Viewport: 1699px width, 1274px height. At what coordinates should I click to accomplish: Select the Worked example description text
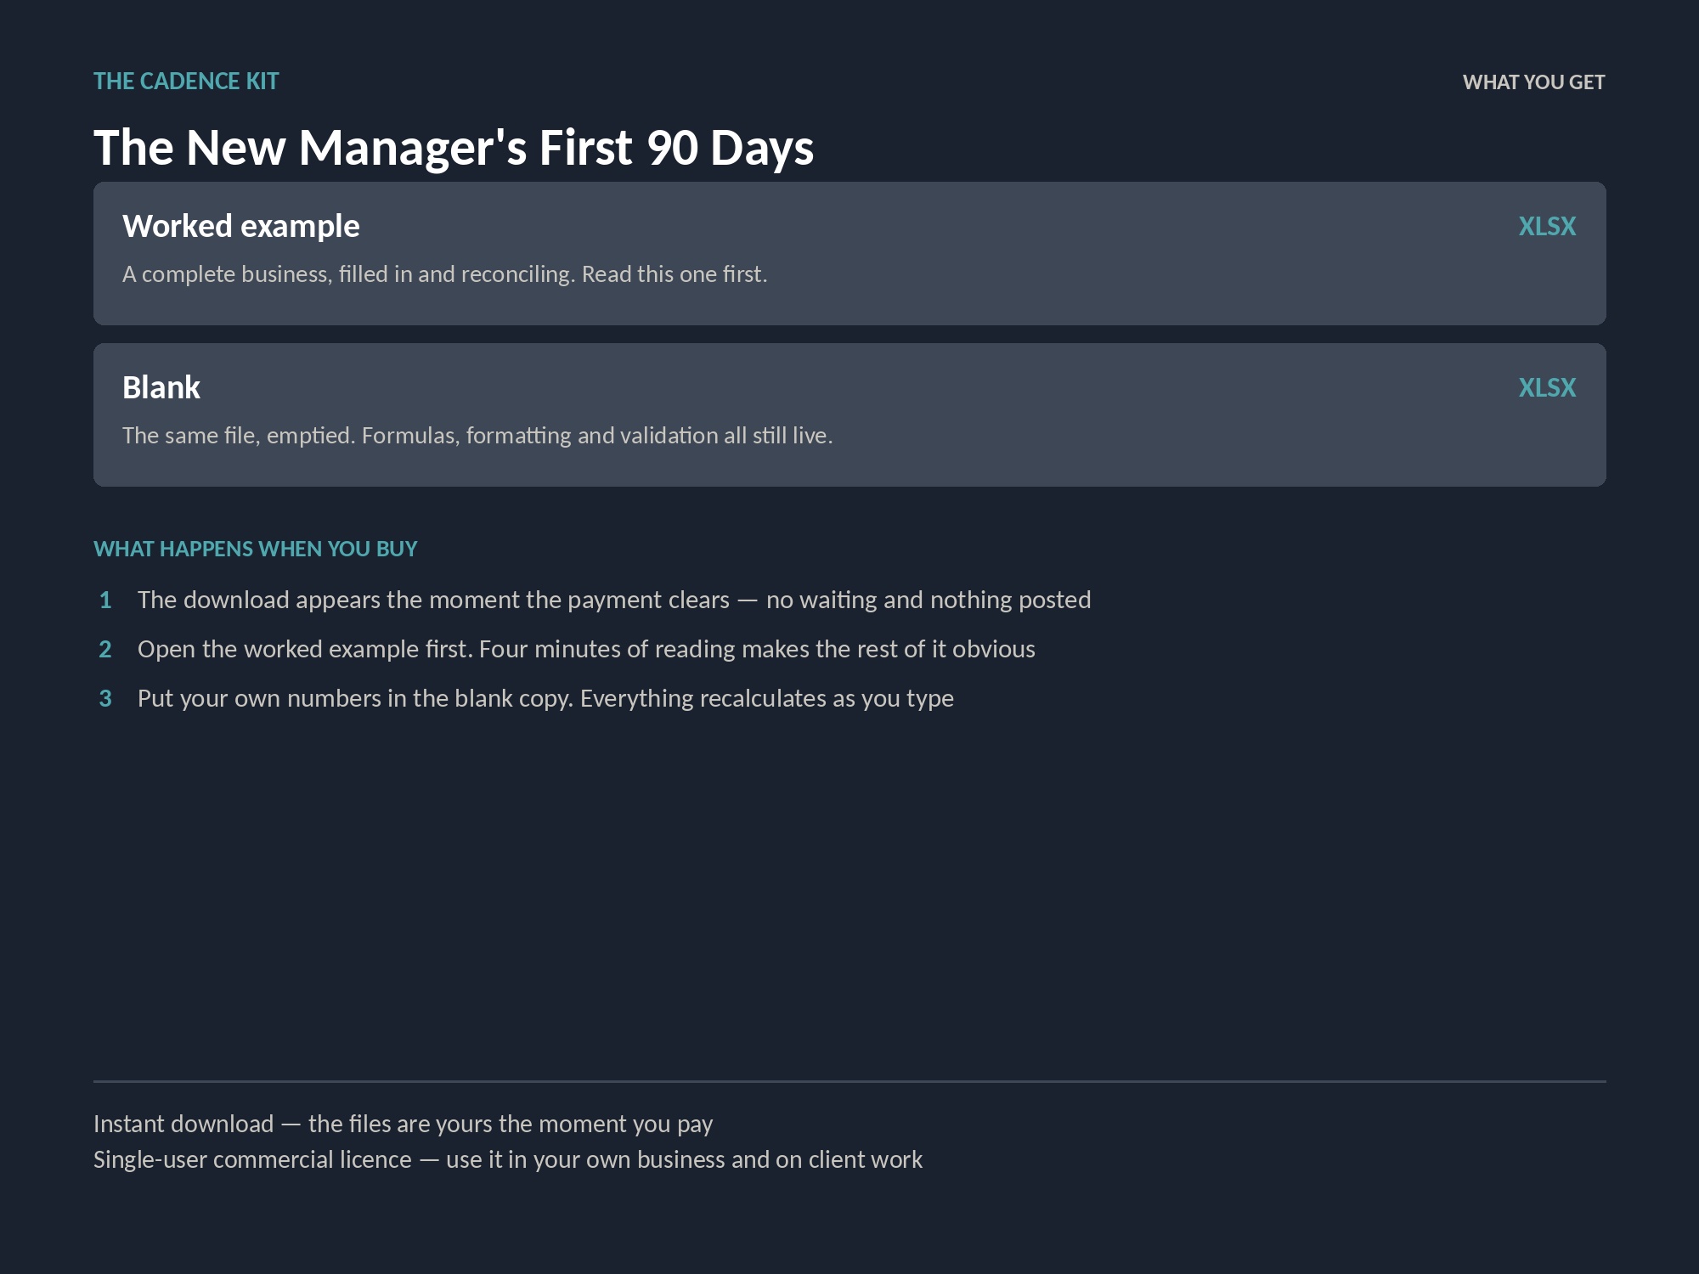tap(444, 274)
